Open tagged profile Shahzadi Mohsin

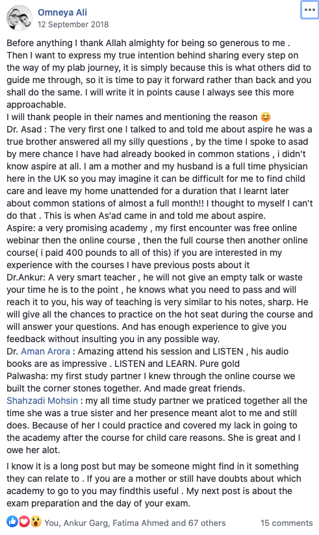click(x=42, y=400)
